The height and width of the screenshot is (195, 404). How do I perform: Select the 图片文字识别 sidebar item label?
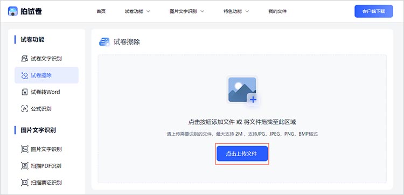tap(46, 149)
